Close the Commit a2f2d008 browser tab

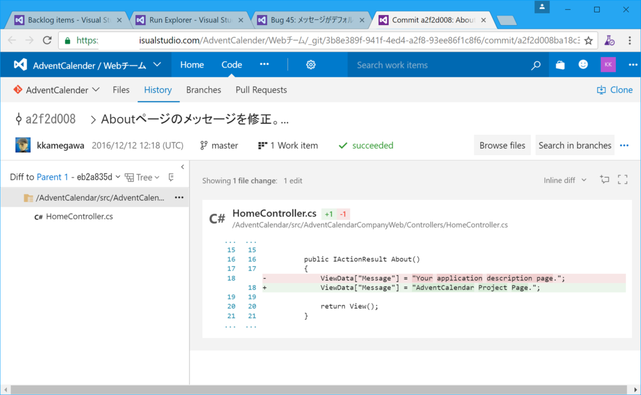tap(484, 20)
